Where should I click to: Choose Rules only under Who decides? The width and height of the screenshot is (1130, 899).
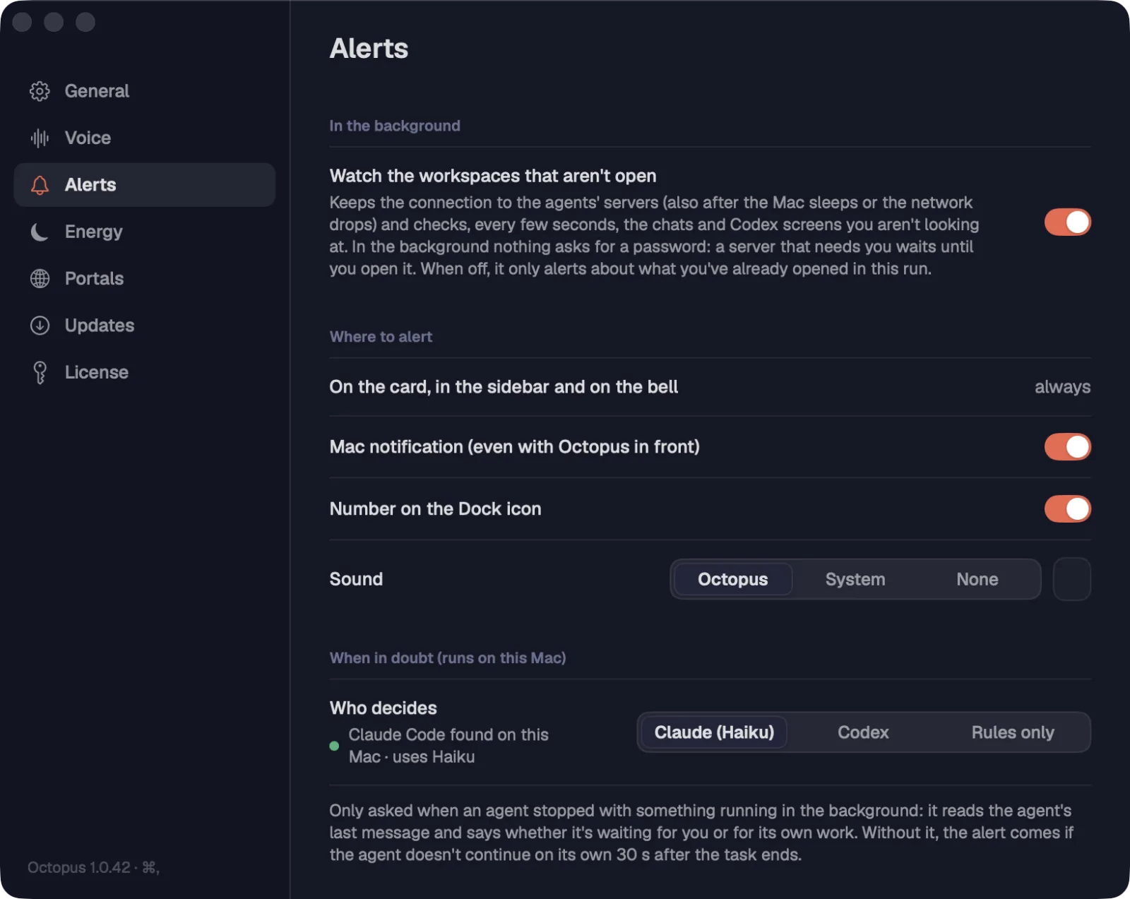(x=1012, y=732)
